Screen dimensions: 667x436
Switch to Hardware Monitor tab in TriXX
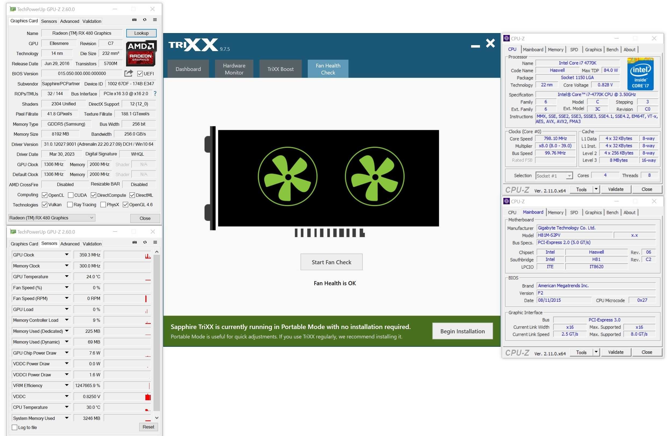click(234, 69)
